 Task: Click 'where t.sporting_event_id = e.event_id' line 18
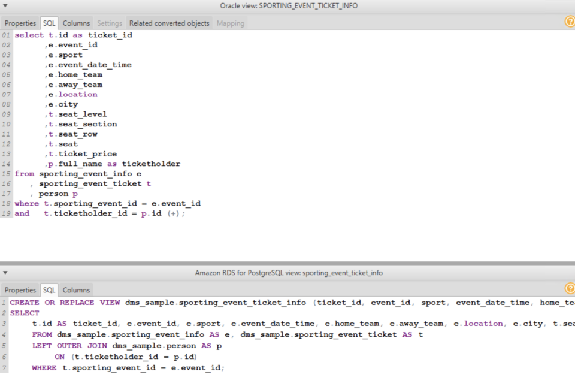pos(107,203)
